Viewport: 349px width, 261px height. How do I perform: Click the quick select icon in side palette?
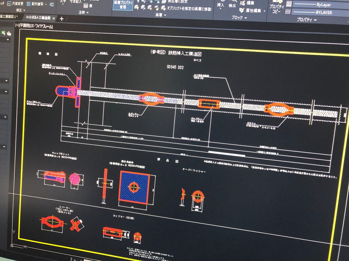[9, 33]
